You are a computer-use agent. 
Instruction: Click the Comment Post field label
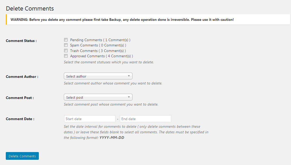point(20,98)
